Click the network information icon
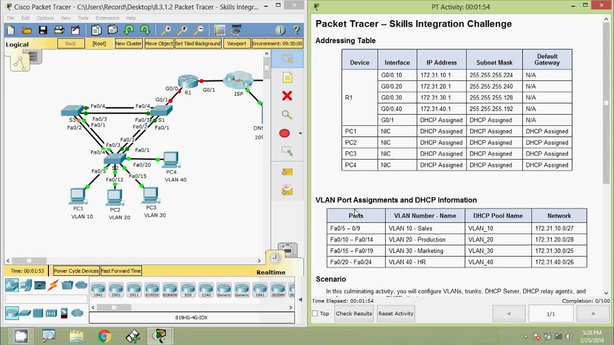 click(x=280, y=30)
